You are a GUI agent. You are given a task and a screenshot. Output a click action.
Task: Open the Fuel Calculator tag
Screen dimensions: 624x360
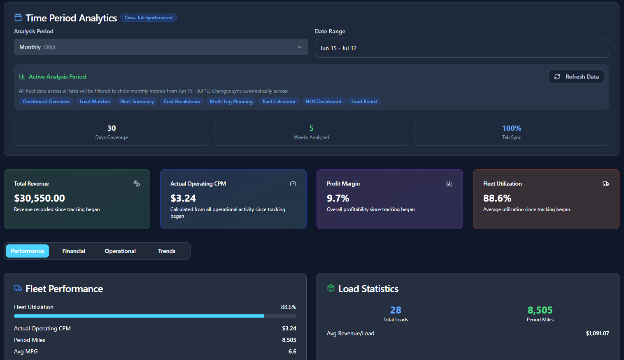click(279, 102)
